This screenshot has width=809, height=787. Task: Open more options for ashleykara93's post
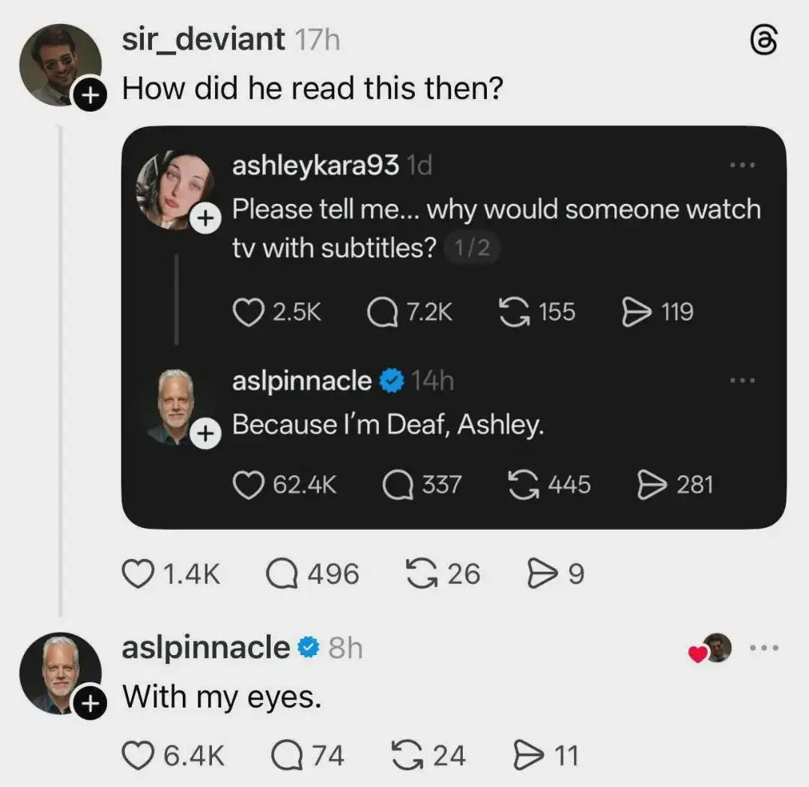coord(743,166)
